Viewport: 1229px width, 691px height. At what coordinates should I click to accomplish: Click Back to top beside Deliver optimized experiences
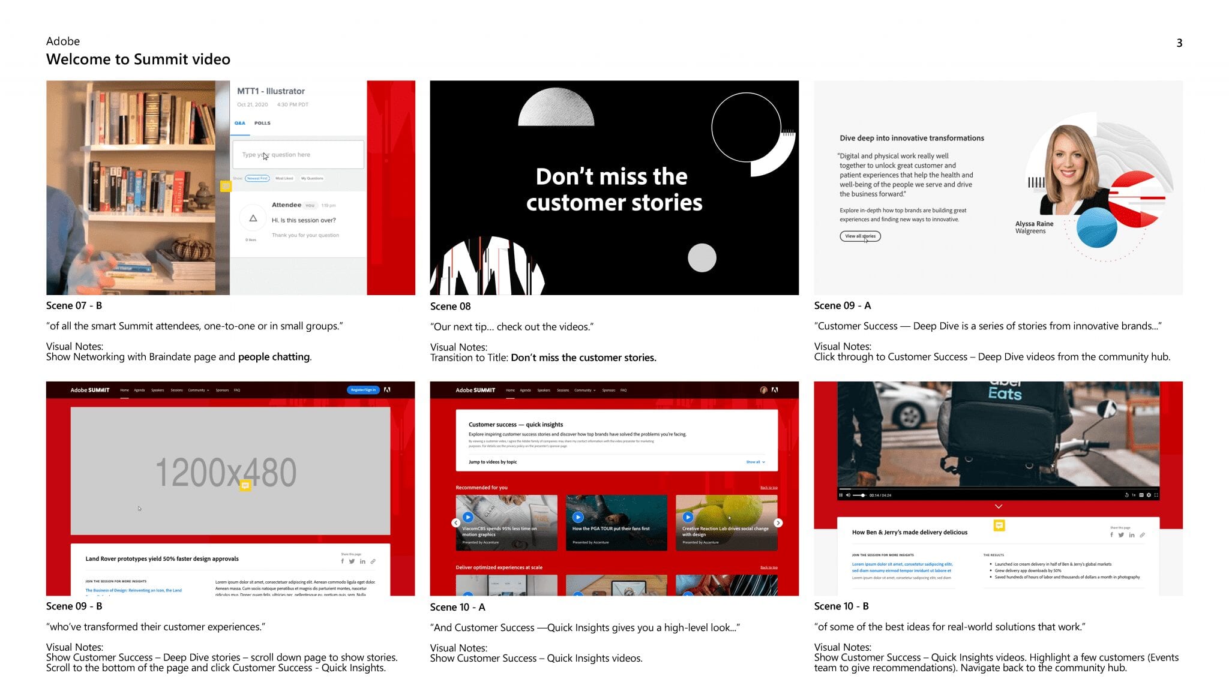769,567
